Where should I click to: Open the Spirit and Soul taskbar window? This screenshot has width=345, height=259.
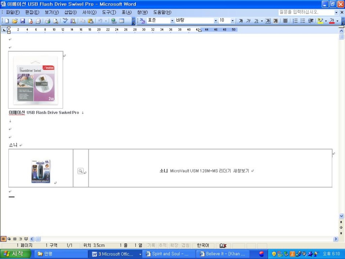coord(168,254)
